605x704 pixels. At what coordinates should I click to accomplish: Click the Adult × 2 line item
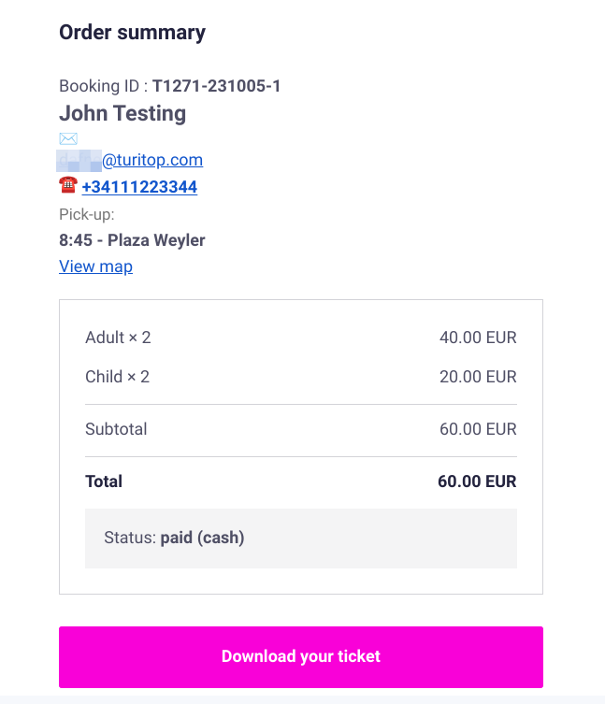(x=118, y=338)
